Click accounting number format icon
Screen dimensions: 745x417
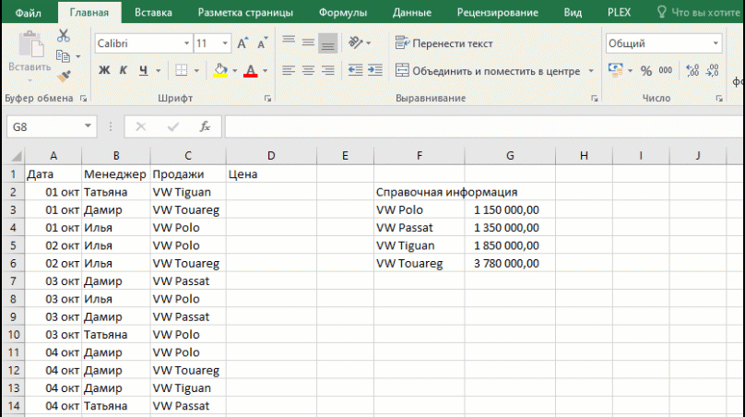pos(615,70)
